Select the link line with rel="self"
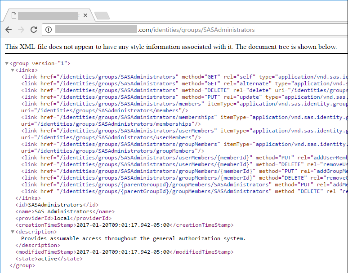 click(x=184, y=77)
